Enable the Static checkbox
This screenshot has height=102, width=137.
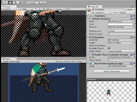(x=126, y=10)
